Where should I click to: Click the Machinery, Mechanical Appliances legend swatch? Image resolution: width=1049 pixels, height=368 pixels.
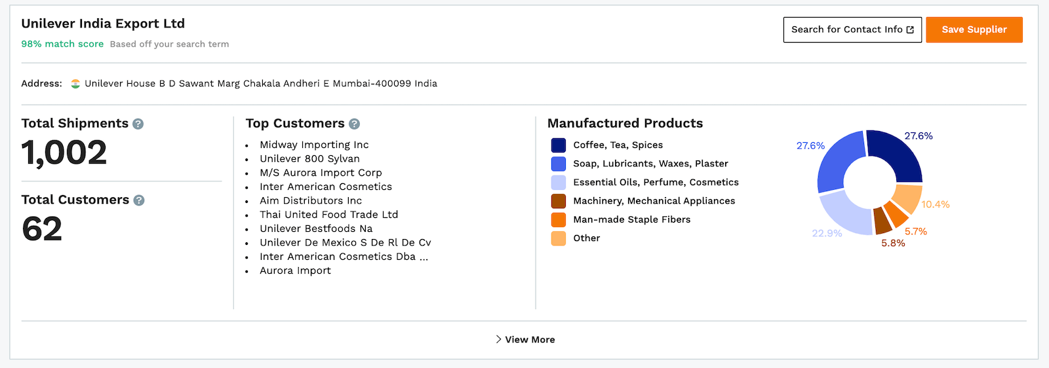(559, 201)
